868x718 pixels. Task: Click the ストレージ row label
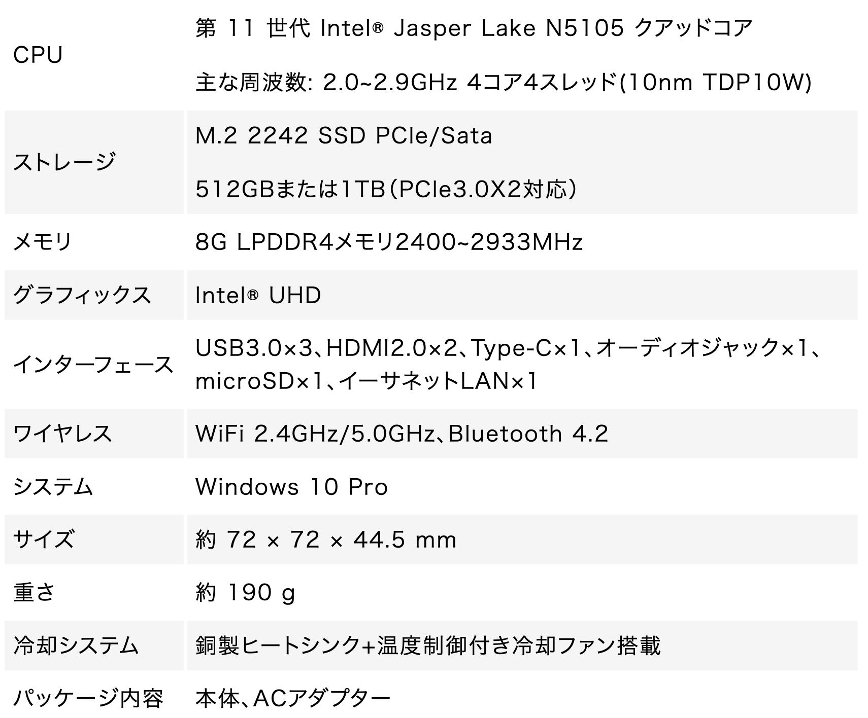coord(64,162)
